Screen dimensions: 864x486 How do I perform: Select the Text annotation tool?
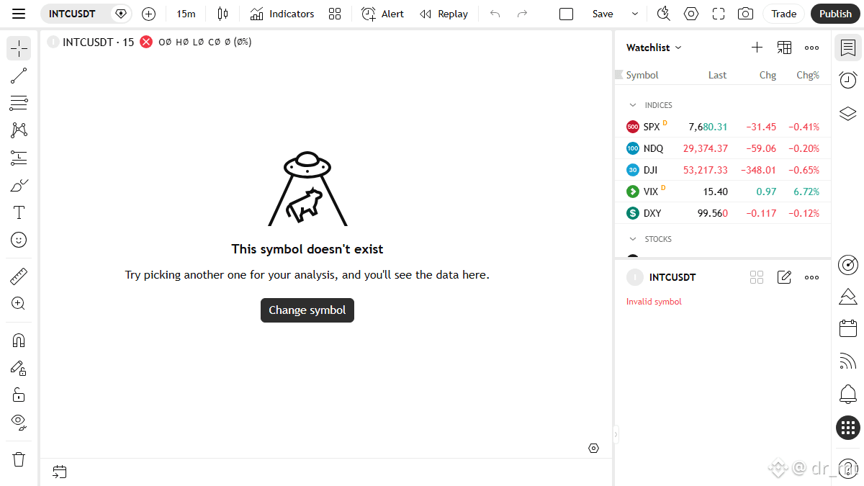[x=19, y=212]
